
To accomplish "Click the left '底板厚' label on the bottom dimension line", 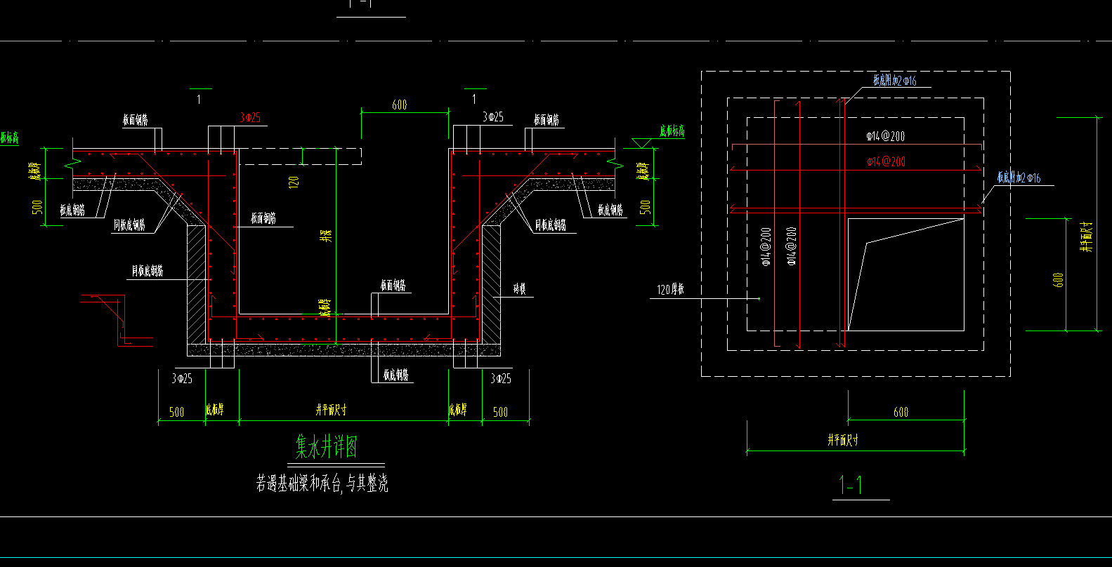I will [x=214, y=410].
